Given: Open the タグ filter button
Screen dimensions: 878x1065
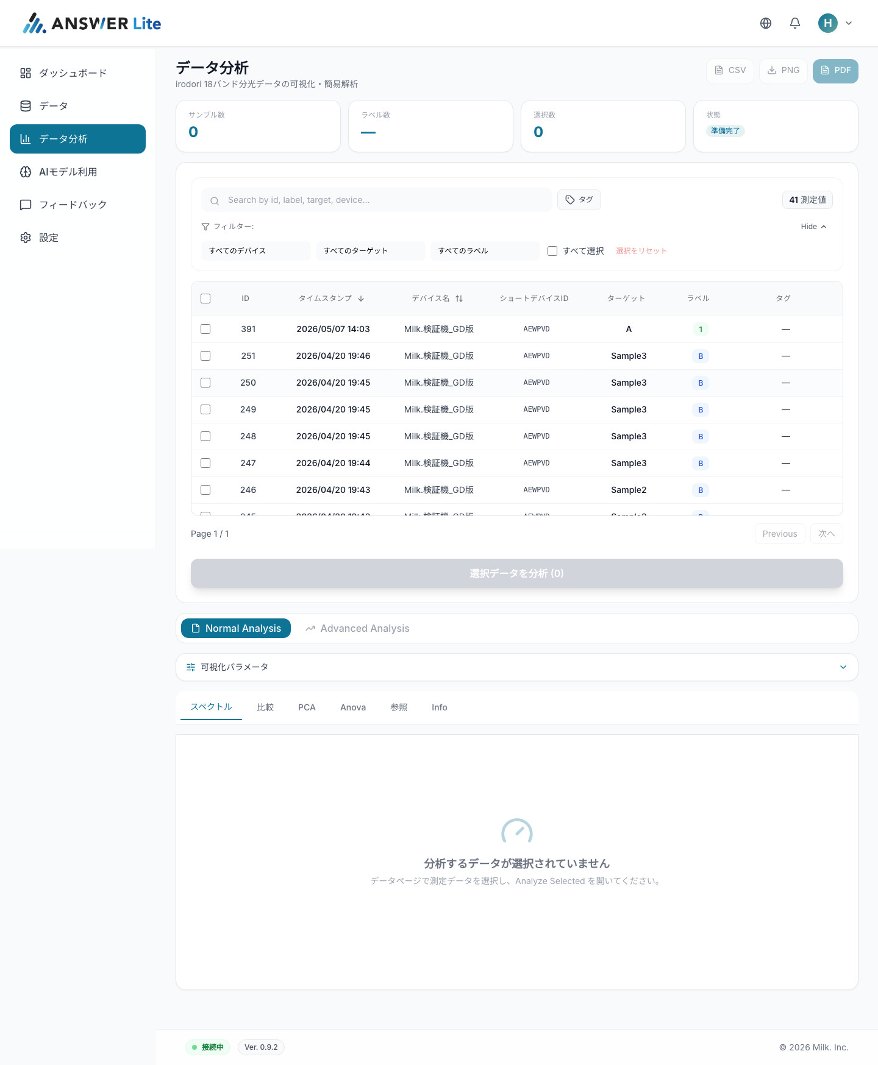Looking at the screenshot, I should pos(579,200).
